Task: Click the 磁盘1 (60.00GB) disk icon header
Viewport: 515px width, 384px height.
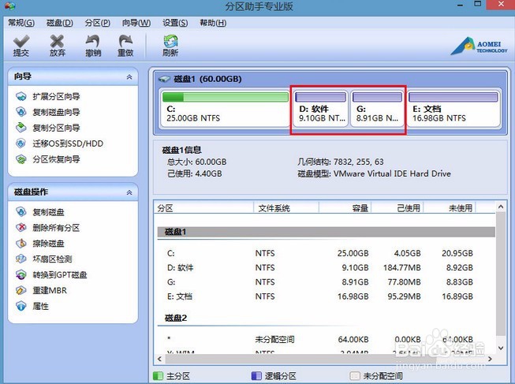Action: 164,79
